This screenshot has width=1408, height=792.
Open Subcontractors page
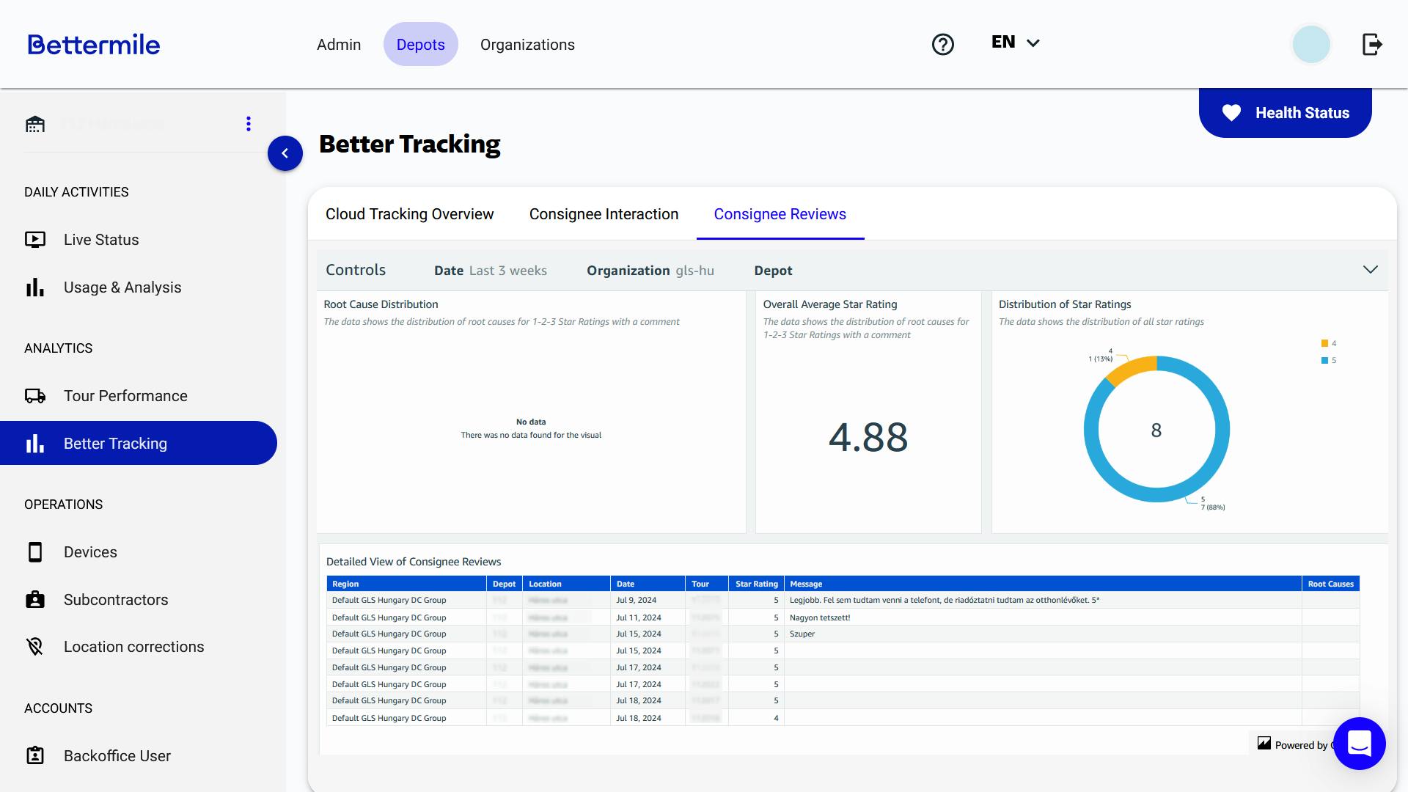(x=116, y=600)
